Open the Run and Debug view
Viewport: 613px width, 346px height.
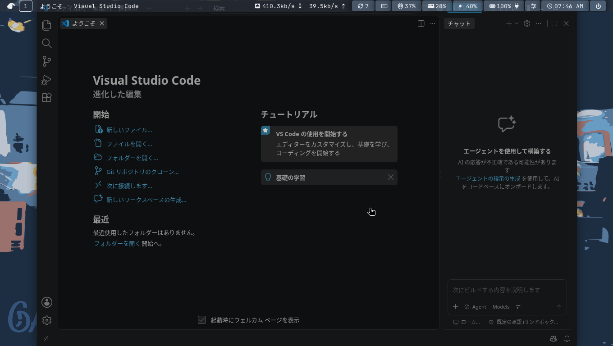pos(46,80)
